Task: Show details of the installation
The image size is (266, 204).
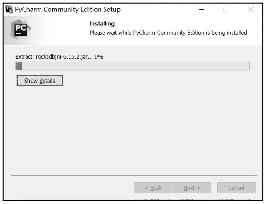Action: [40, 81]
